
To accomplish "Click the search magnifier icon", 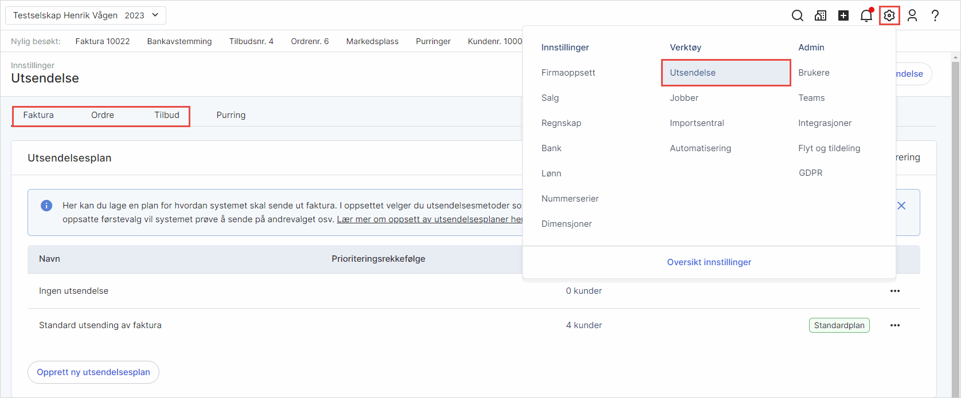I will coord(797,16).
